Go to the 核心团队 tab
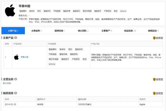166x111 pixels. (x=83, y=30)
